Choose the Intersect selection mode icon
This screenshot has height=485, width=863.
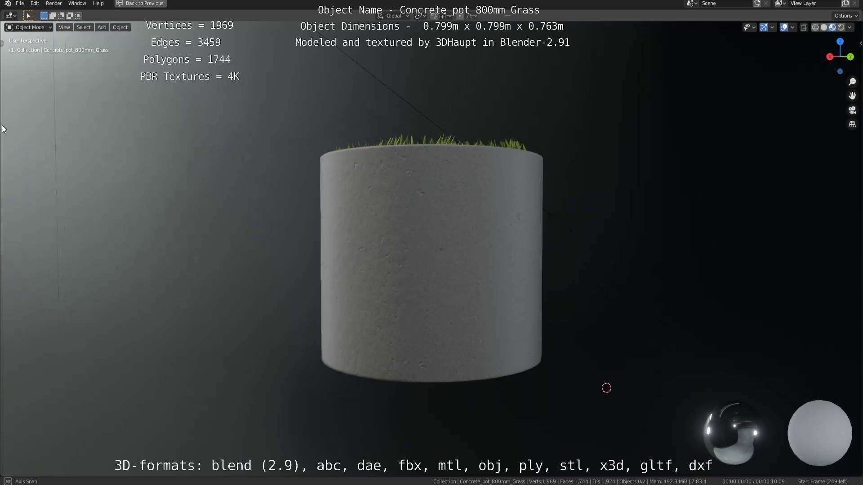(x=78, y=16)
